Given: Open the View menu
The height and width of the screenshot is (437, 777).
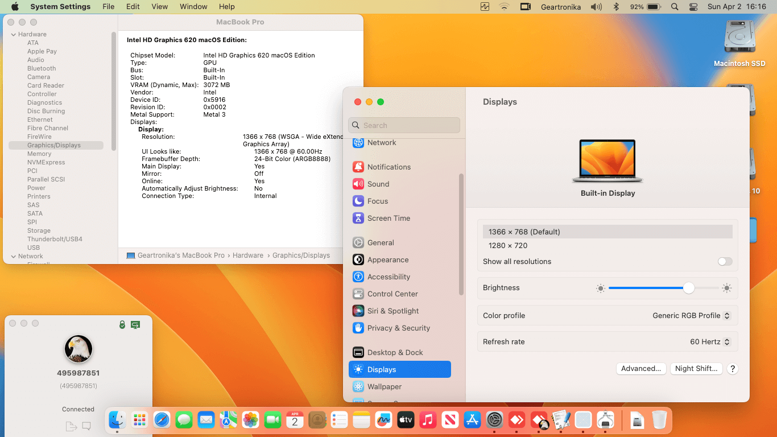Looking at the screenshot, I should click(x=160, y=7).
